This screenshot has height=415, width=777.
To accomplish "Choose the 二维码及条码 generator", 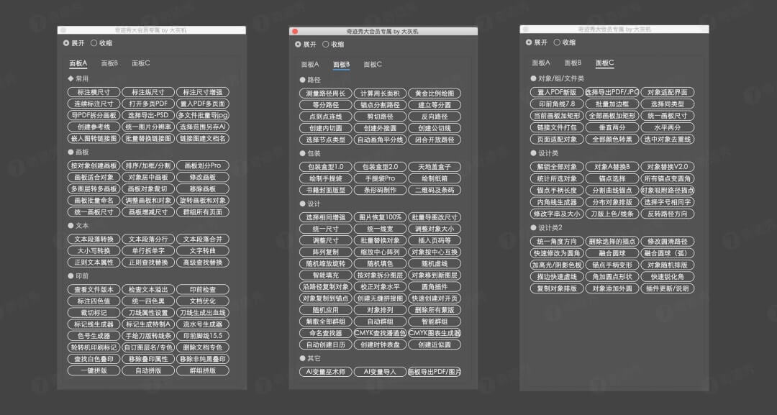I will 435,190.
